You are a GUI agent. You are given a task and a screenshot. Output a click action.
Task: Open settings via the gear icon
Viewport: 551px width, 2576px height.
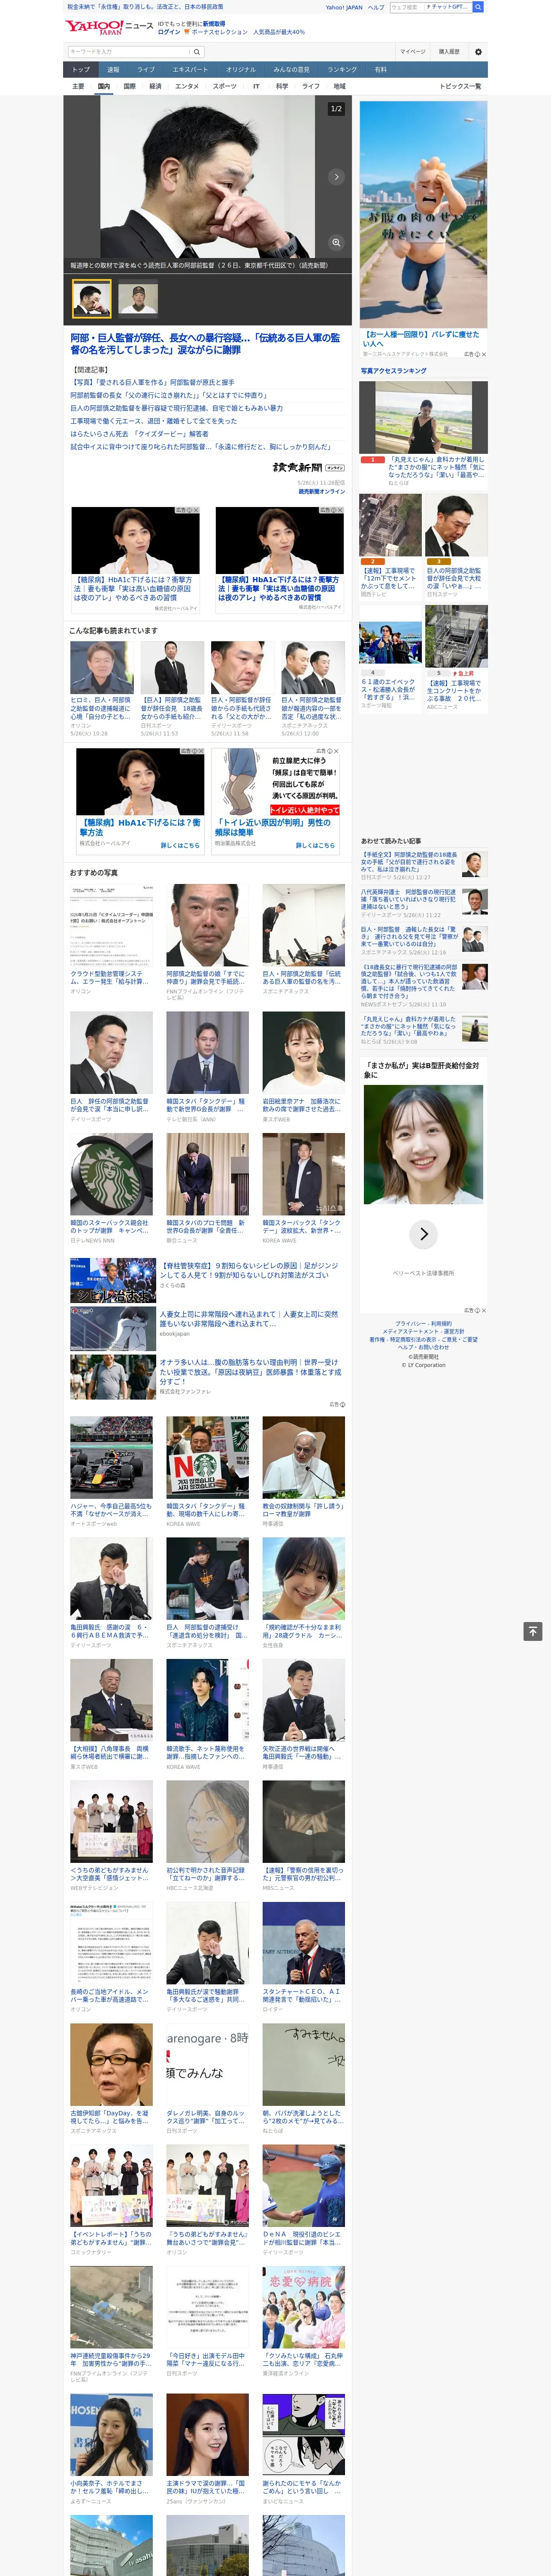pos(478,52)
